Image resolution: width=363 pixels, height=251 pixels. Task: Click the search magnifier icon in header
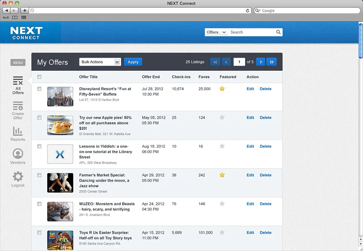click(278, 32)
